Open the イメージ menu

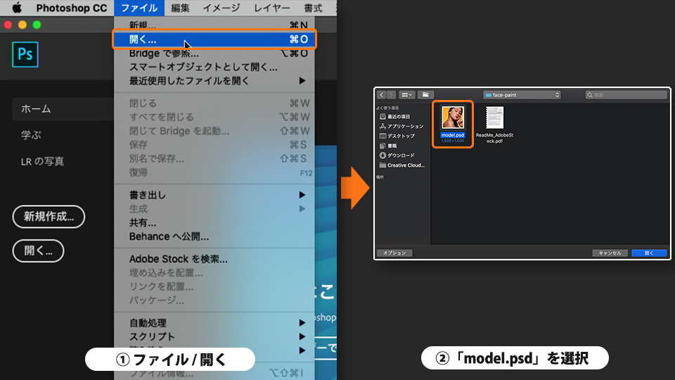(x=221, y=8)
